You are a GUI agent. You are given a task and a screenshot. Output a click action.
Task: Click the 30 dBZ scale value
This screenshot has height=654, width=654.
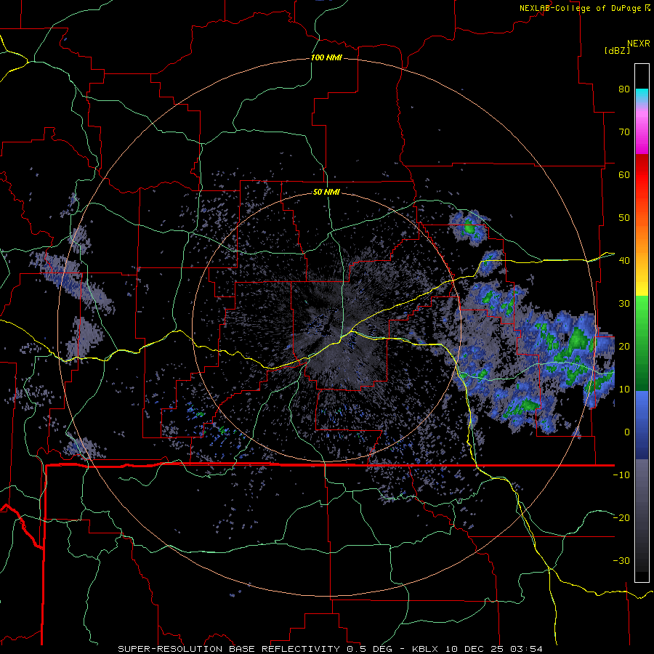point(624,303)
